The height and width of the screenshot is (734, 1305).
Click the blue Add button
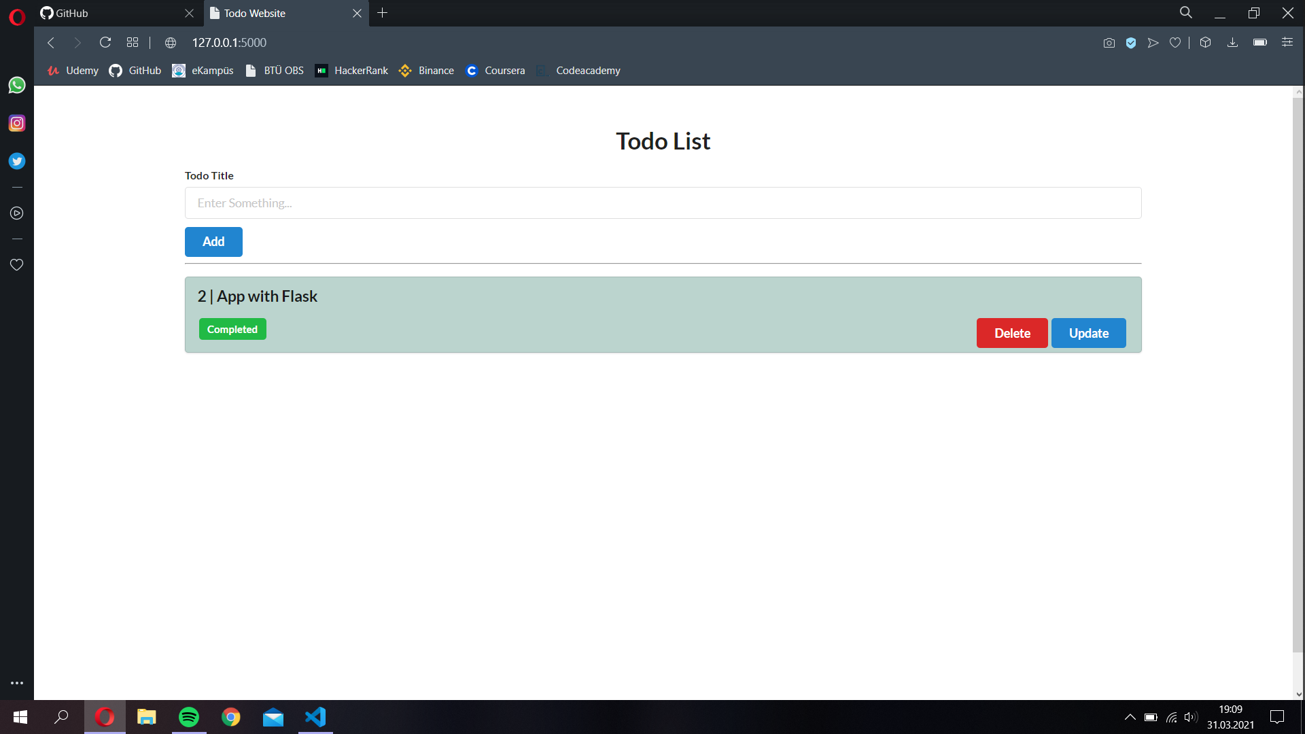coord(213,242)
